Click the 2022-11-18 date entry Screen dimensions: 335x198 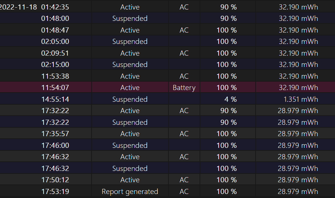coord(18,7)
